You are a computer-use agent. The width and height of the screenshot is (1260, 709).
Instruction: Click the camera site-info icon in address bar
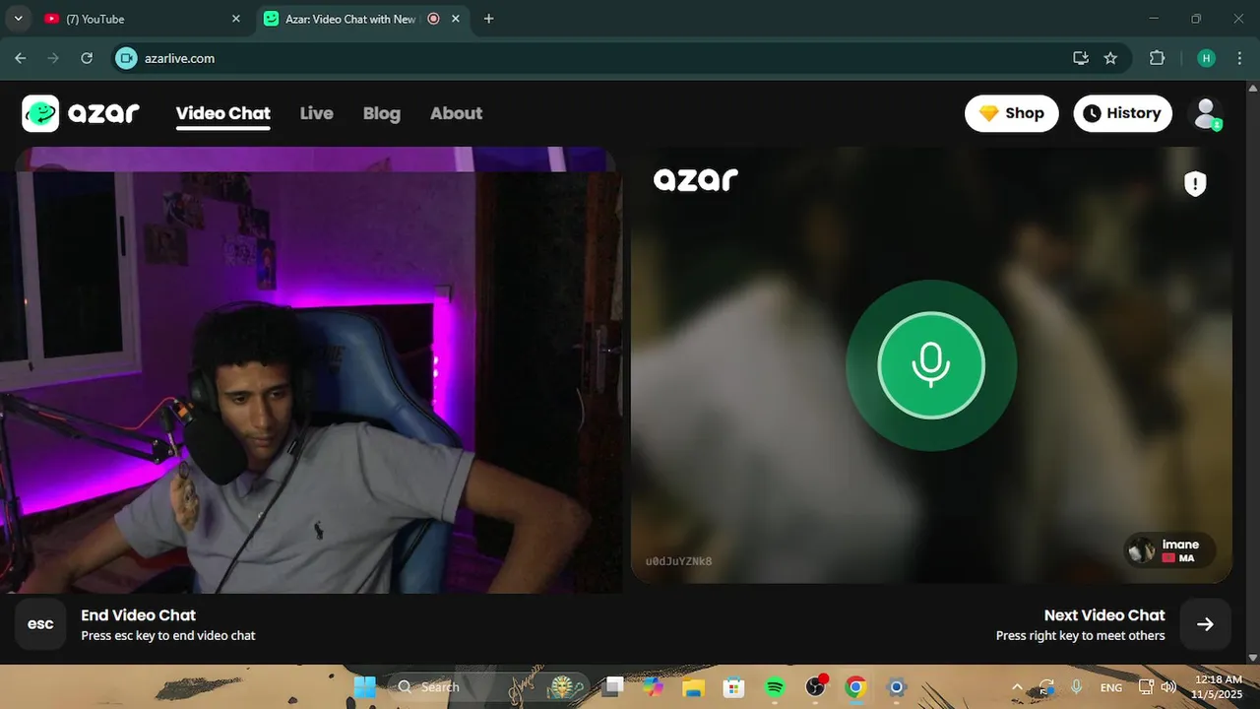[126, 58]
